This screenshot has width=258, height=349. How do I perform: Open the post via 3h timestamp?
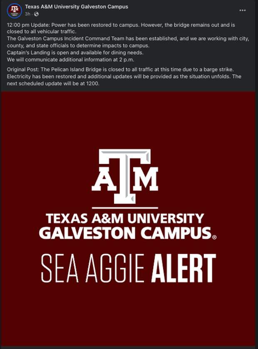point(27,14)
